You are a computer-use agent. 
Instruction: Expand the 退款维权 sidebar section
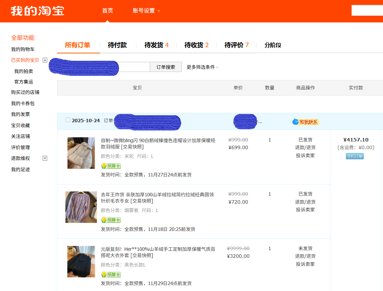45,158
